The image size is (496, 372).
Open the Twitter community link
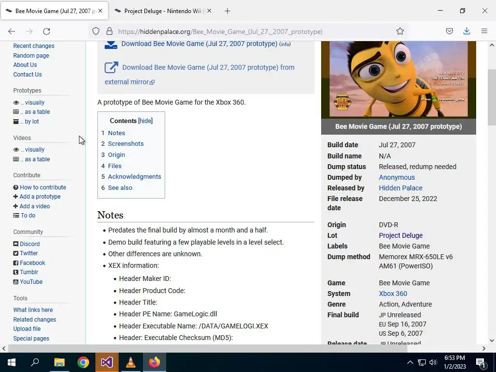[x=29, y=253]
